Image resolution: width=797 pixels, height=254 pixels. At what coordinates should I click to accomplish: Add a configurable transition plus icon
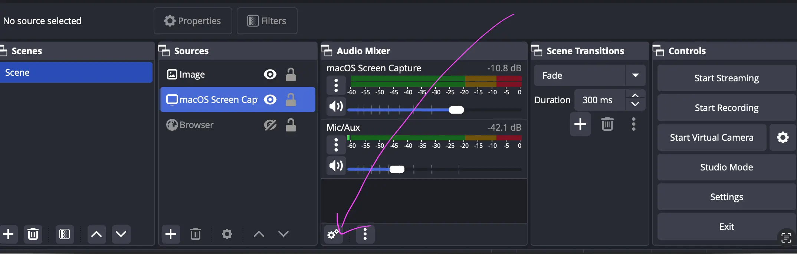[x=580, y=124]
